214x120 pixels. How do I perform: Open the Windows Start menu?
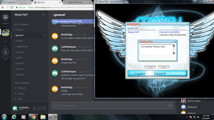click(4, 117)
